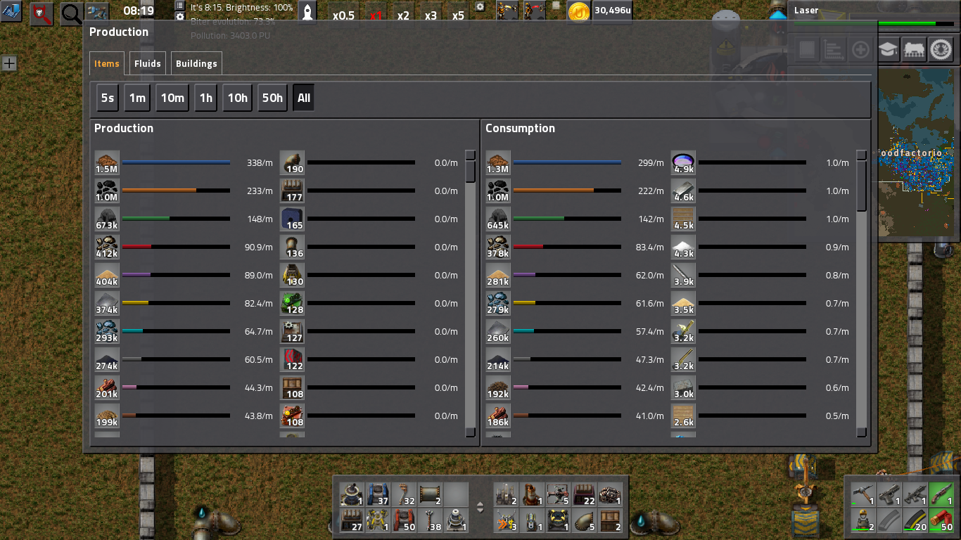Click the 338/m production rate
The width and height of the screenshot is (961, 540).
pyautogui.click(x=260, y=162)
